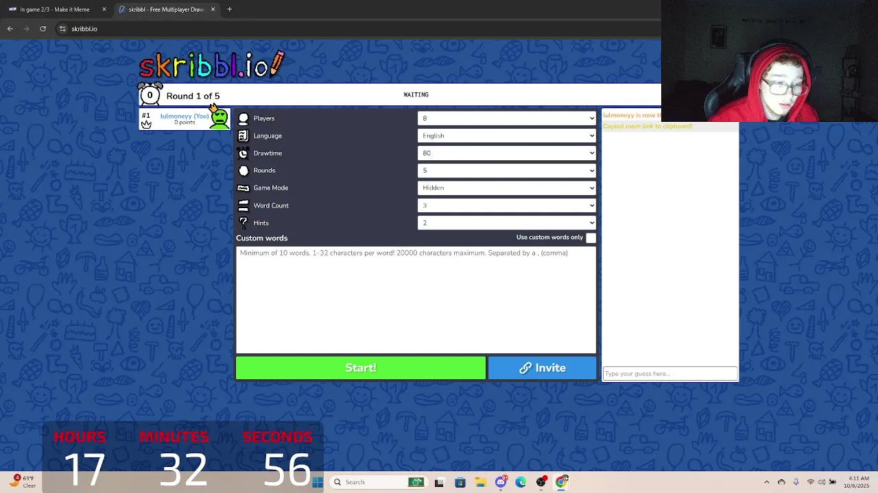Click the browser back arrow

(x=10, y=29)
